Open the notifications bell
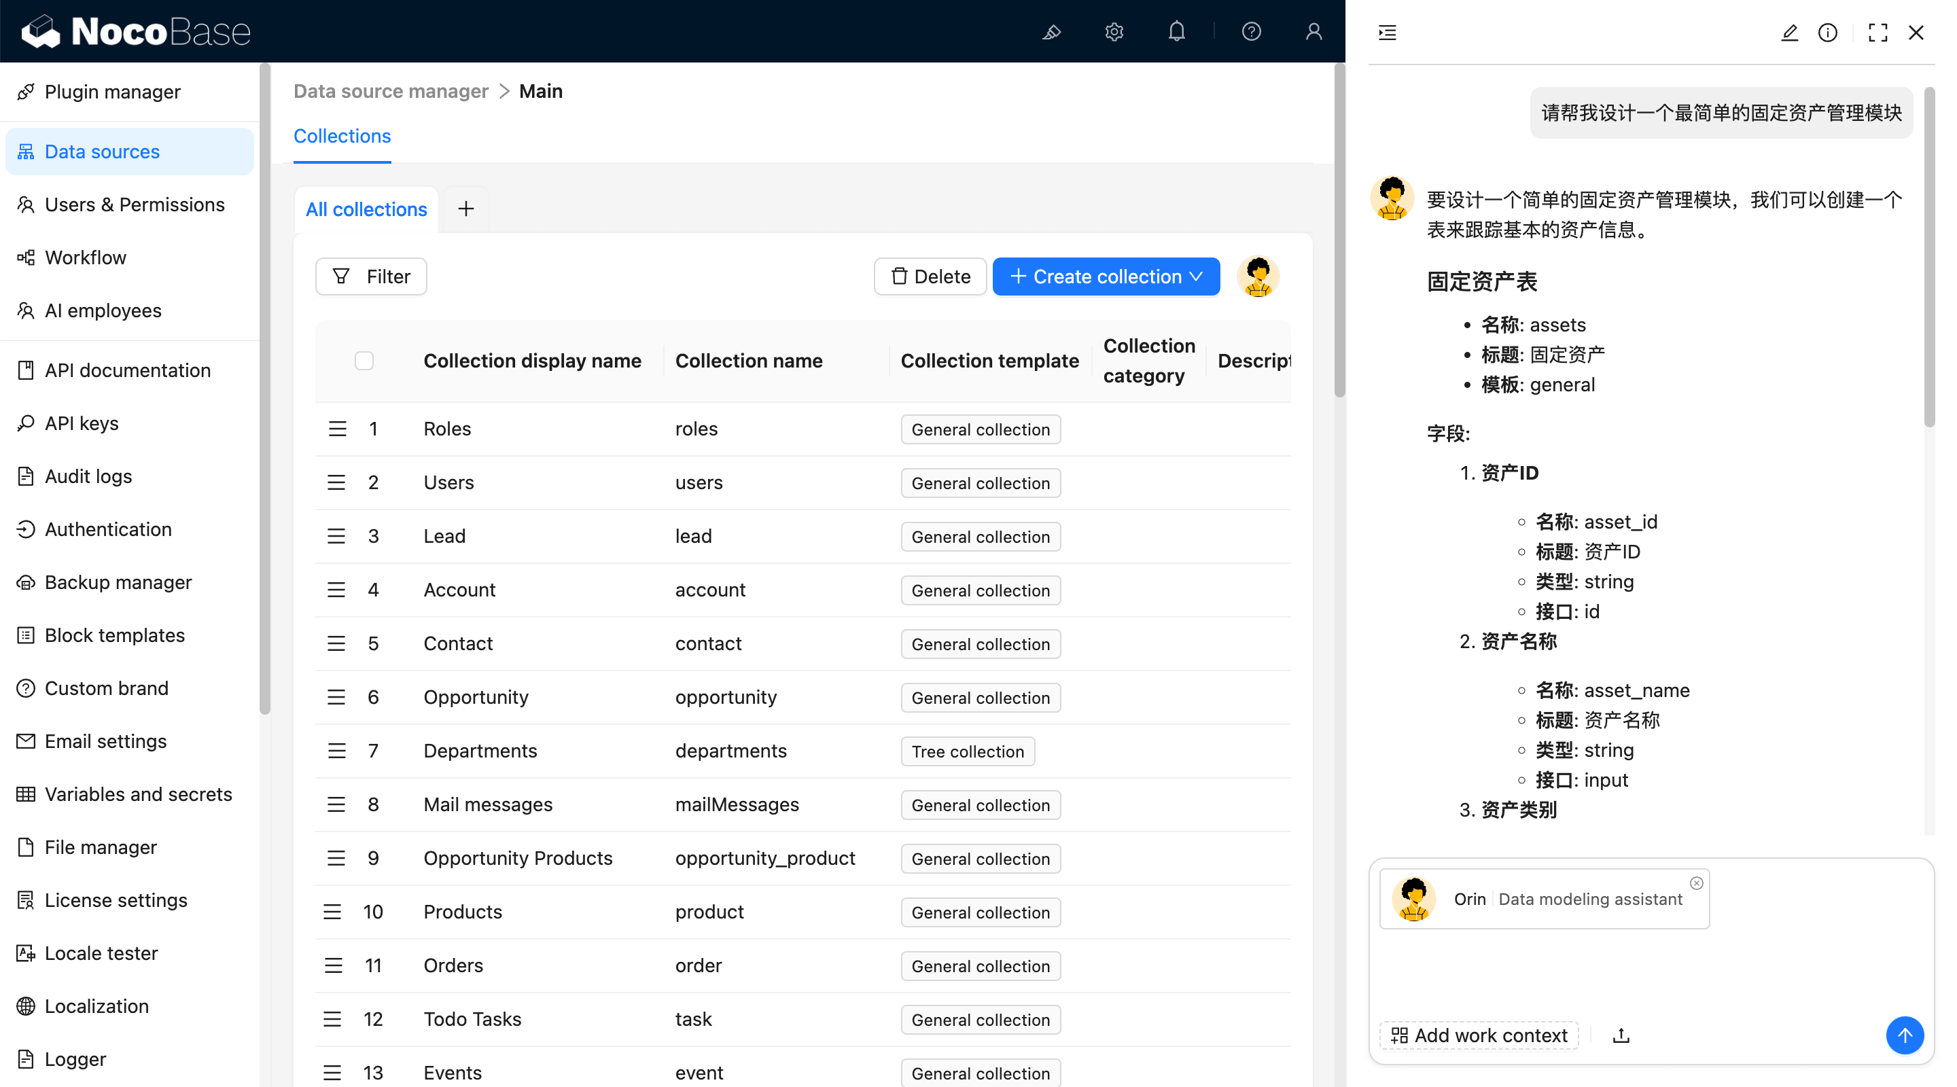The width and height of the screenshot is (1957, 1087). (x=1176, y=32)
